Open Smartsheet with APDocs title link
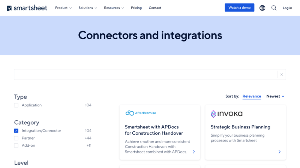This screenshot has width=300, height=168. (x=154, y=130)
